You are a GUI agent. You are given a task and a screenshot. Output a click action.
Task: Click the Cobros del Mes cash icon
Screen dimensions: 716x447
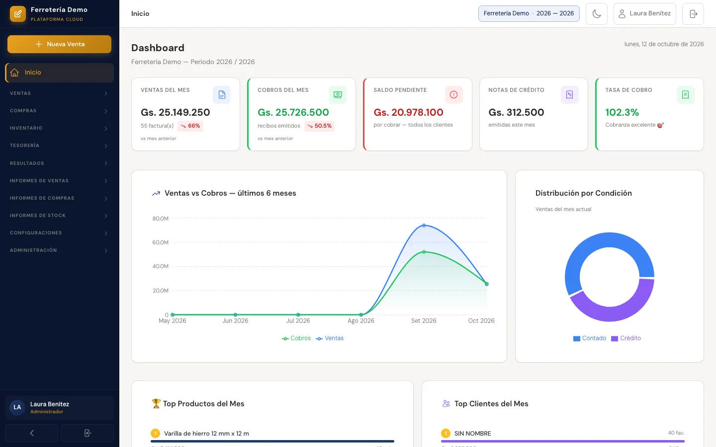[338, 95]
